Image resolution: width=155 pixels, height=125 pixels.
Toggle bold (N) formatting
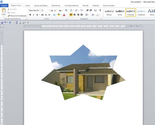[30, 15]
